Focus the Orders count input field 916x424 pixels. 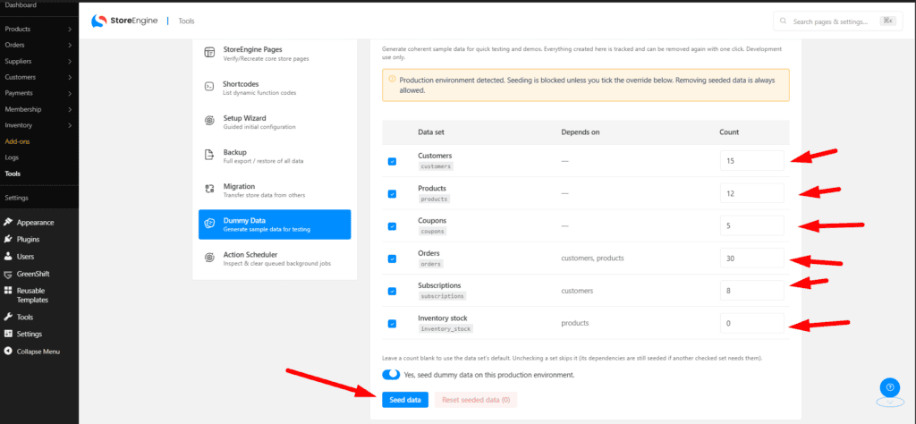point(751,259)
